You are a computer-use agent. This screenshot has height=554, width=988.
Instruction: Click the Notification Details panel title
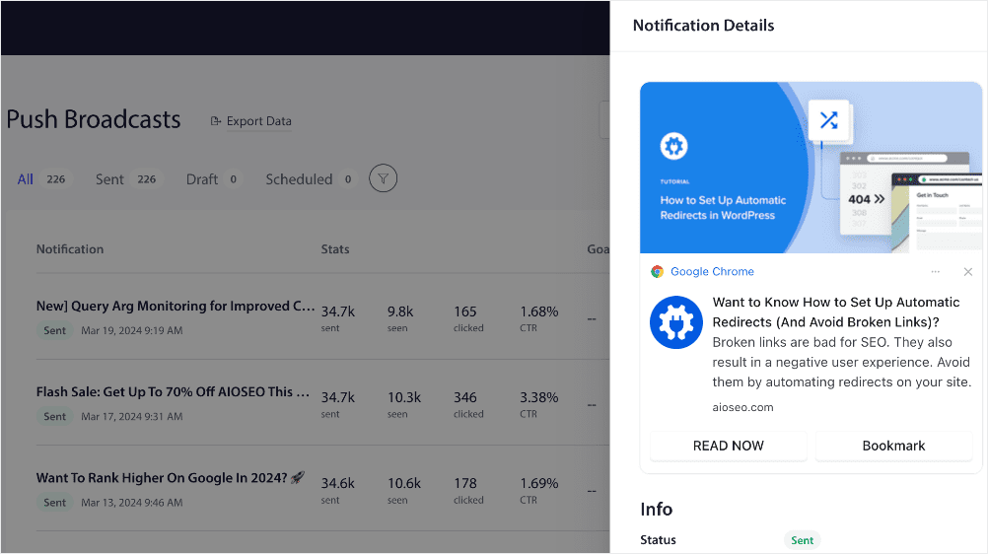click(703, 26)
